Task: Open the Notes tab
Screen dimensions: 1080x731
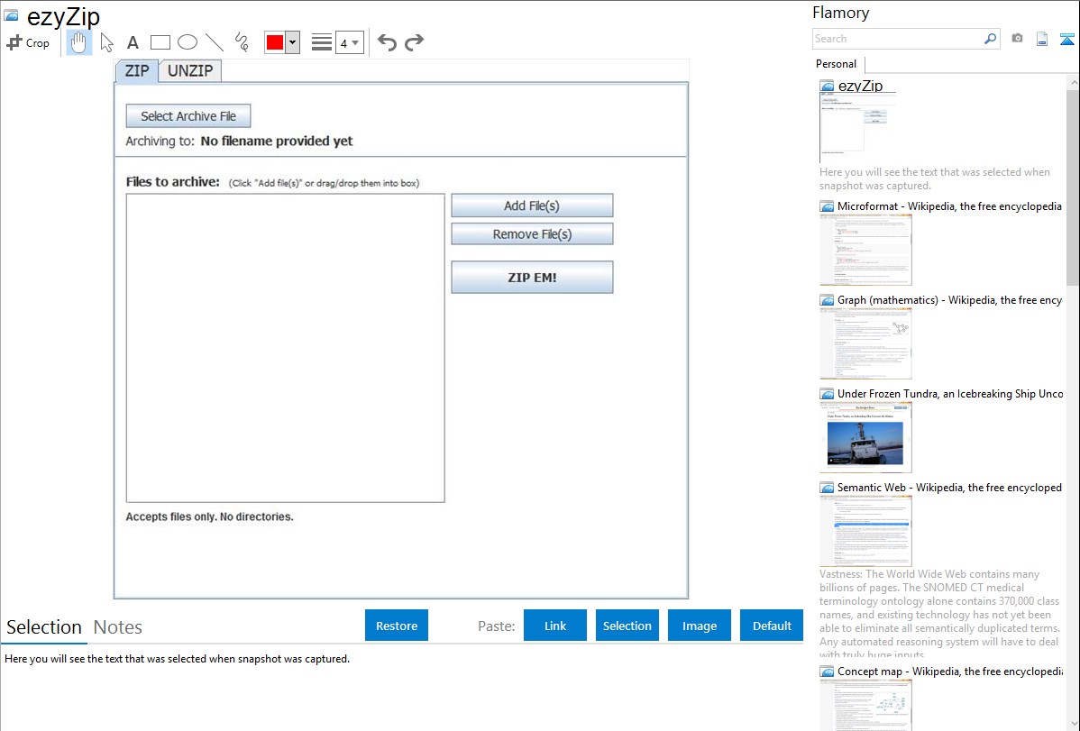Action: point(118,627)
